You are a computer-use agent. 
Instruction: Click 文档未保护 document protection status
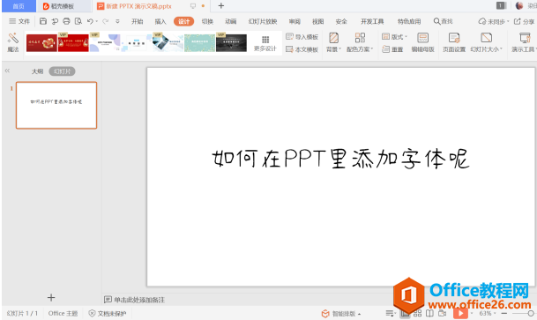[108, 313]
